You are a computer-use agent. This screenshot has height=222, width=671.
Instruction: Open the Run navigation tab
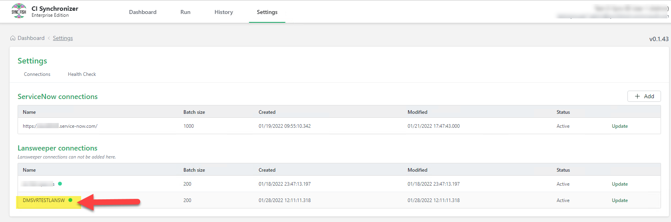(185, 12)
